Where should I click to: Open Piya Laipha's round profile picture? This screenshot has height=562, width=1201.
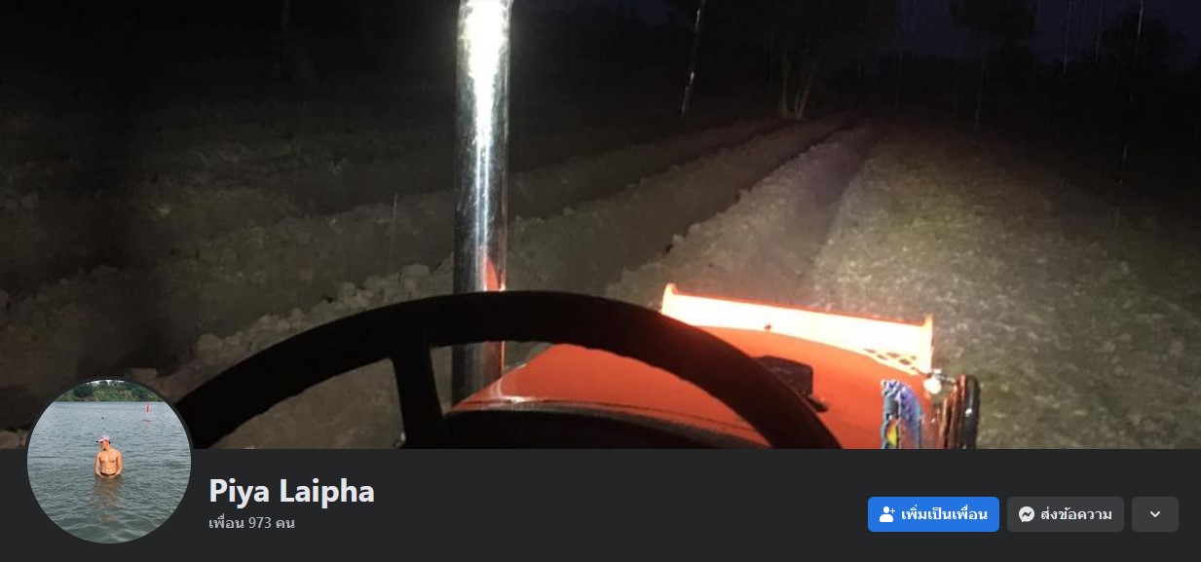pyautogui.click(x=109, y=461)
